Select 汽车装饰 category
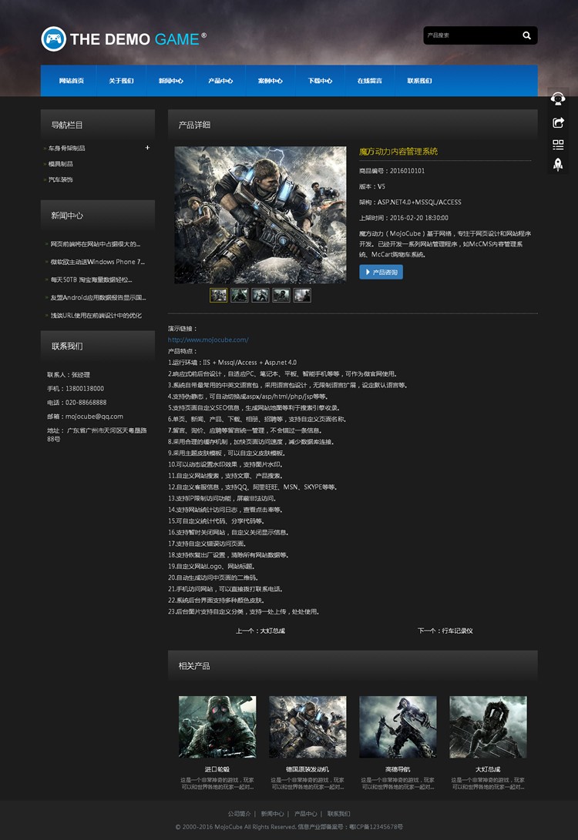The width and height of the screenshot is (578, 840). 61,179
